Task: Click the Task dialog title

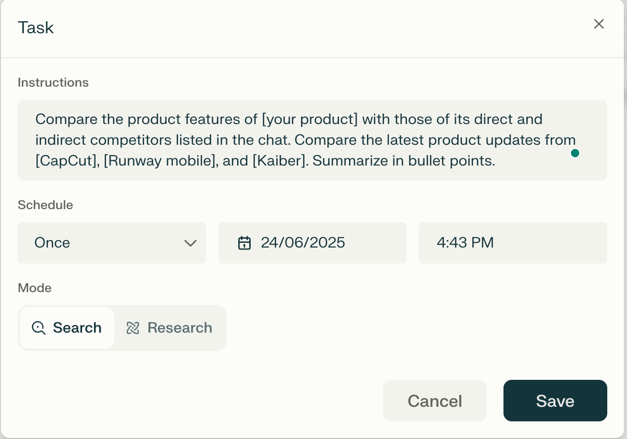Action: coord(36,28)
